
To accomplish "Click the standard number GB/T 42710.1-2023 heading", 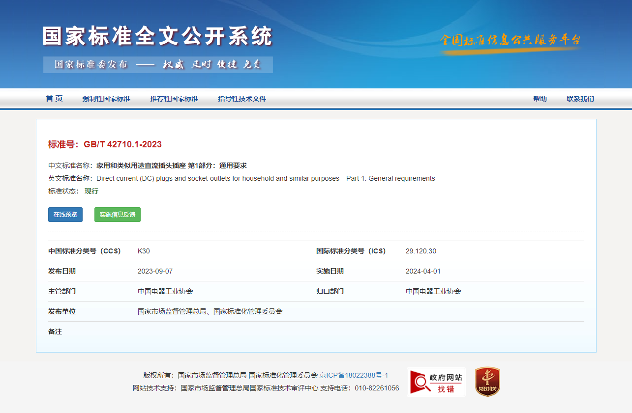I will (105, 144).
